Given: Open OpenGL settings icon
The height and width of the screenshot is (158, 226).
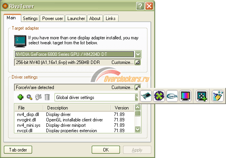Looking at the screenshot, I should point(172,96).
